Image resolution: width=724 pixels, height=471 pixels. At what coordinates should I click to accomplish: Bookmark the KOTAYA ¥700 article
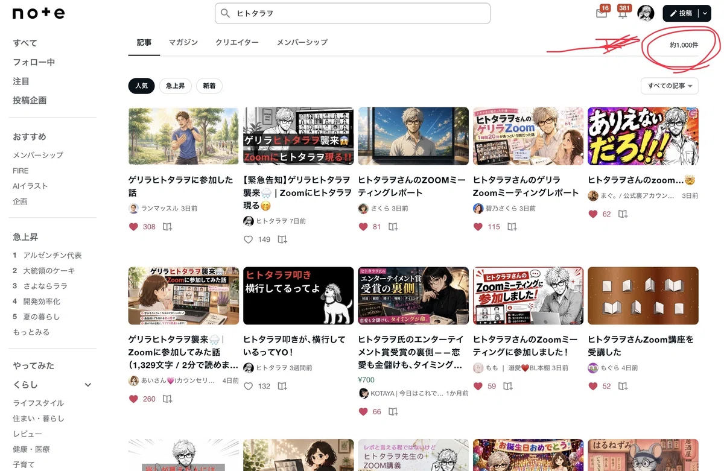pos(393,412)
